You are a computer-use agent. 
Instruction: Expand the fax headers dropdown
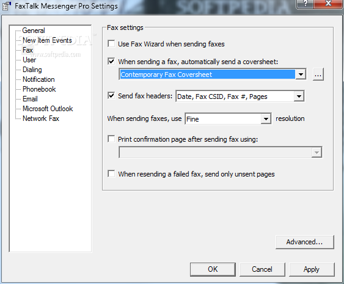click(299, 96)
